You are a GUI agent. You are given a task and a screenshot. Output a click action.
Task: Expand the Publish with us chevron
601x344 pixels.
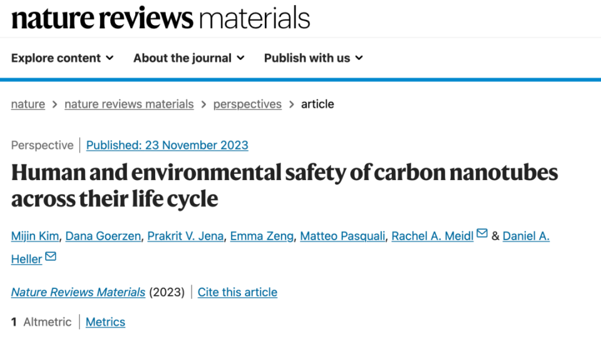[359, 58]
